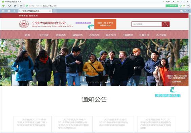Click the red search magnifier button
191x133 pixels.
point(166,24)
